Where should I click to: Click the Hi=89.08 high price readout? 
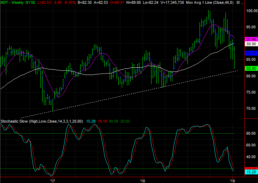[x=133, y=2]
